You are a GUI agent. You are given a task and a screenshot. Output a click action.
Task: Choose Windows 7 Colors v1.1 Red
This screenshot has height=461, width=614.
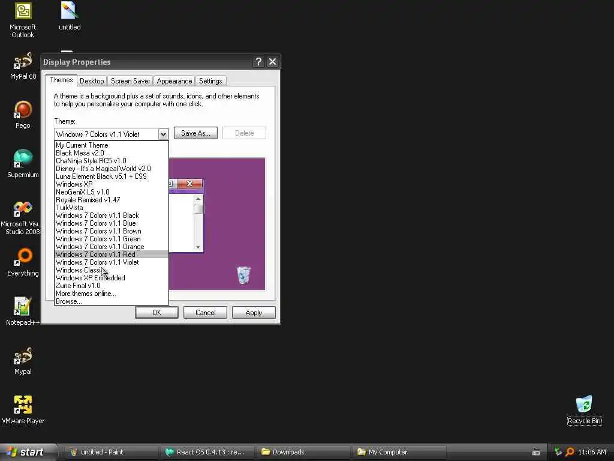pos(112,255)
